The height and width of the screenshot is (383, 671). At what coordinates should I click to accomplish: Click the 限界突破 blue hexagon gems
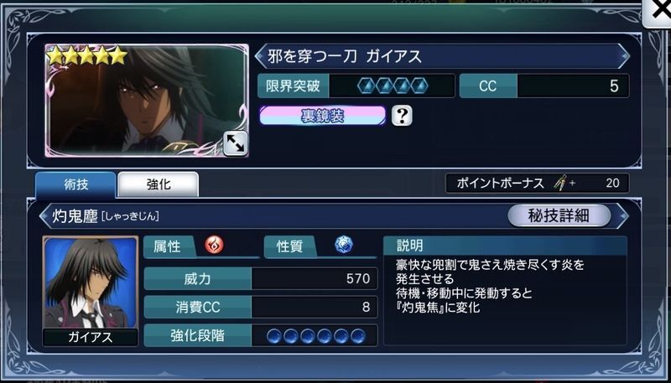(x=393, y=86)
